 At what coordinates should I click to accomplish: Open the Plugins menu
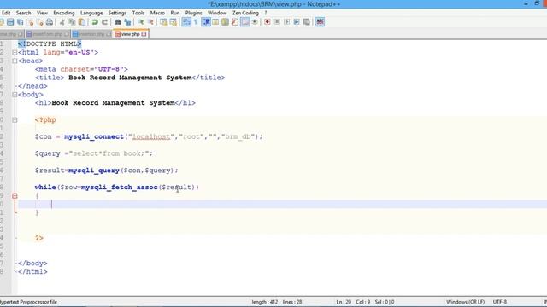(194, 13)
